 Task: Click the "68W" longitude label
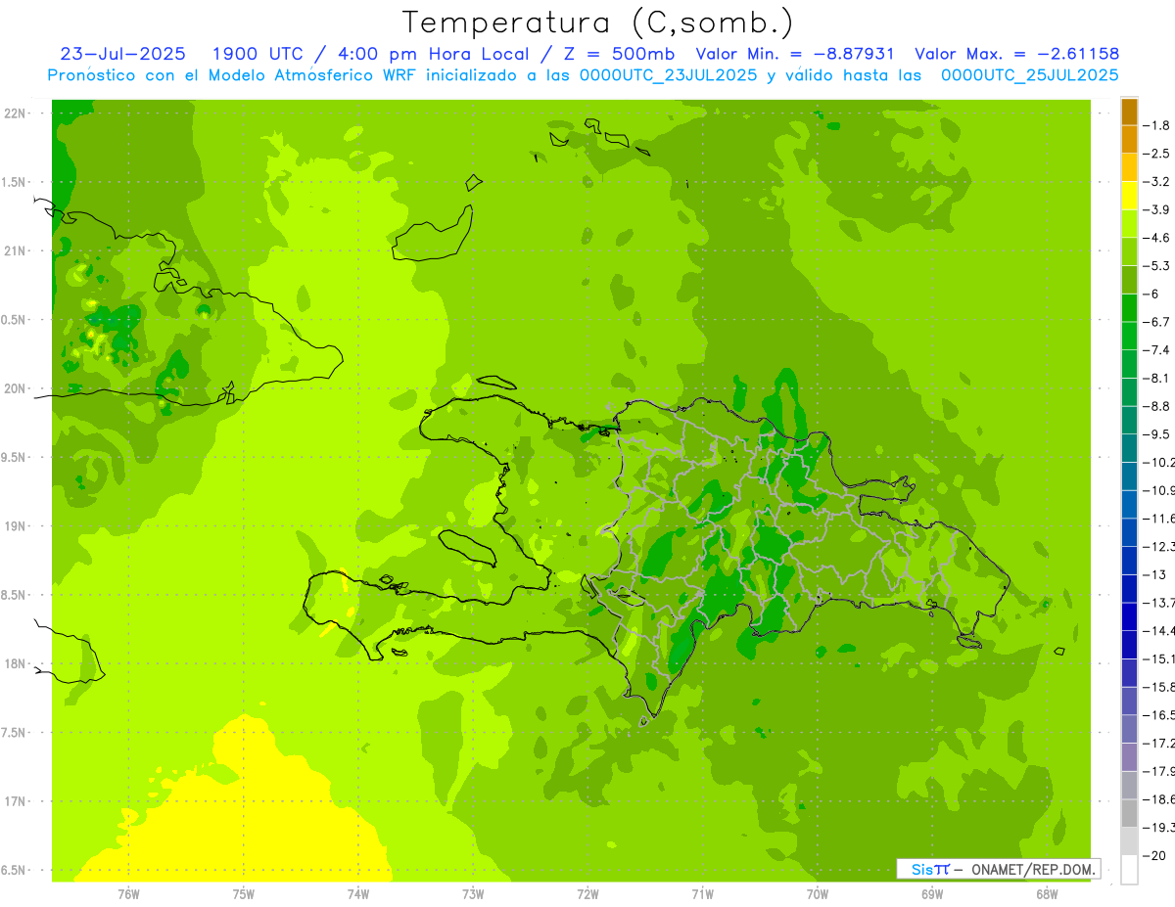click(x=1047, y=894)
